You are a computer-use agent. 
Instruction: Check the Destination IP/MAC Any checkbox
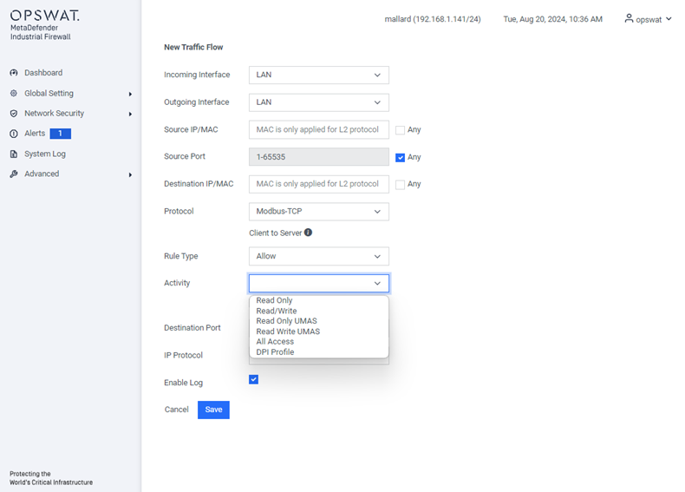pyautogui.click(x=400, y=185)
